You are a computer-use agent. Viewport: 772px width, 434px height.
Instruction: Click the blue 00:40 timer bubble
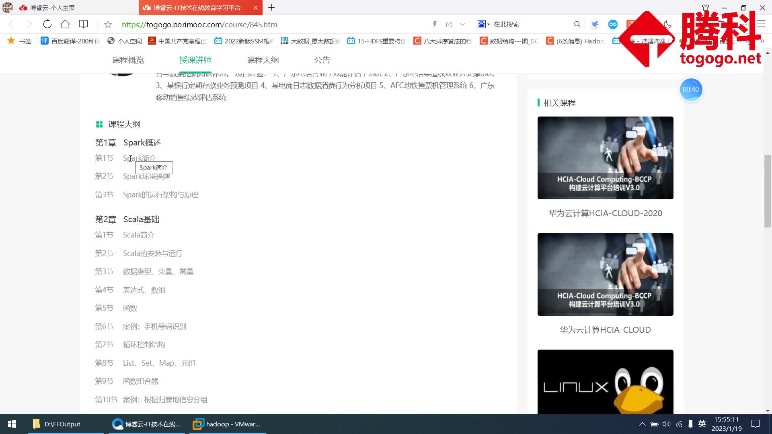point(691,89)
